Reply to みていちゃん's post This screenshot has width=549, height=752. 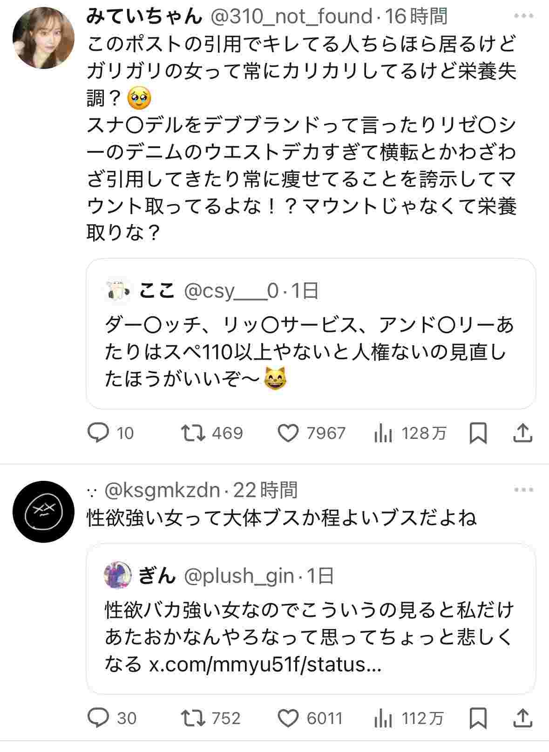[x=98, y=433]
